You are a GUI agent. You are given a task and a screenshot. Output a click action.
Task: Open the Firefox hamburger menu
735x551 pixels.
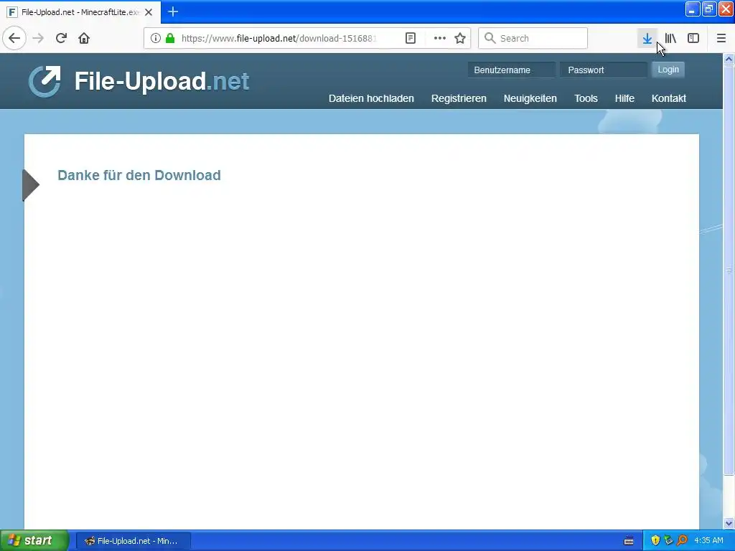721,38
